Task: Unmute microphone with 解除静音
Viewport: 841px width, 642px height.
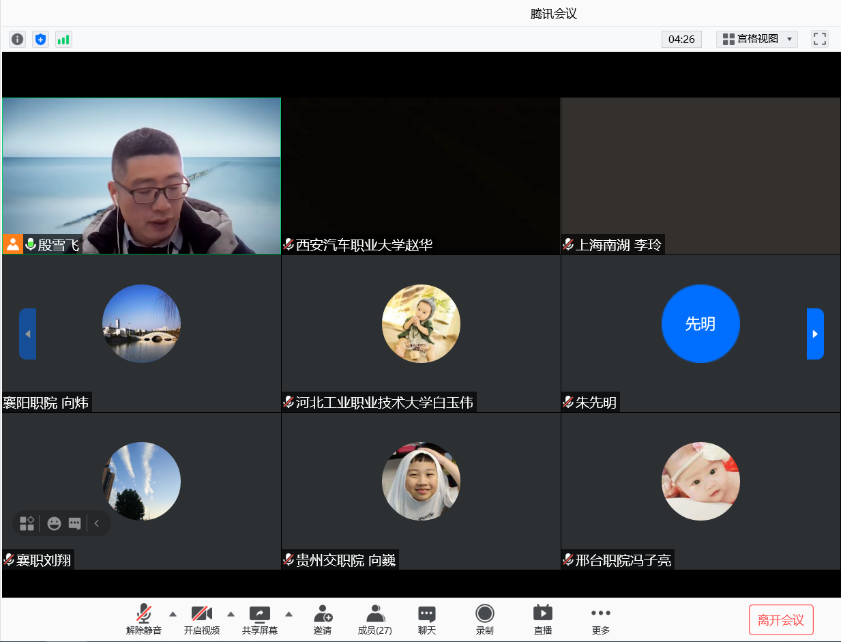Action: coord(144,619)
